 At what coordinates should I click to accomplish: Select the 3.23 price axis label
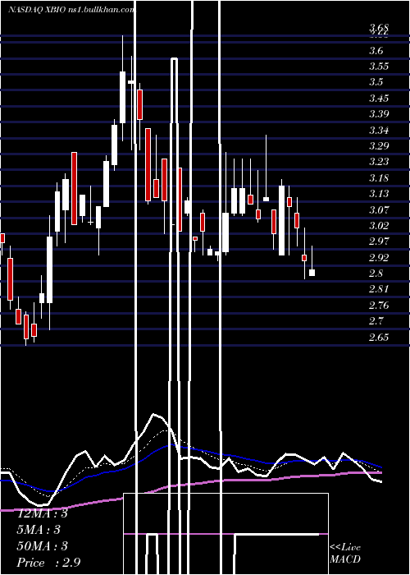379,162
